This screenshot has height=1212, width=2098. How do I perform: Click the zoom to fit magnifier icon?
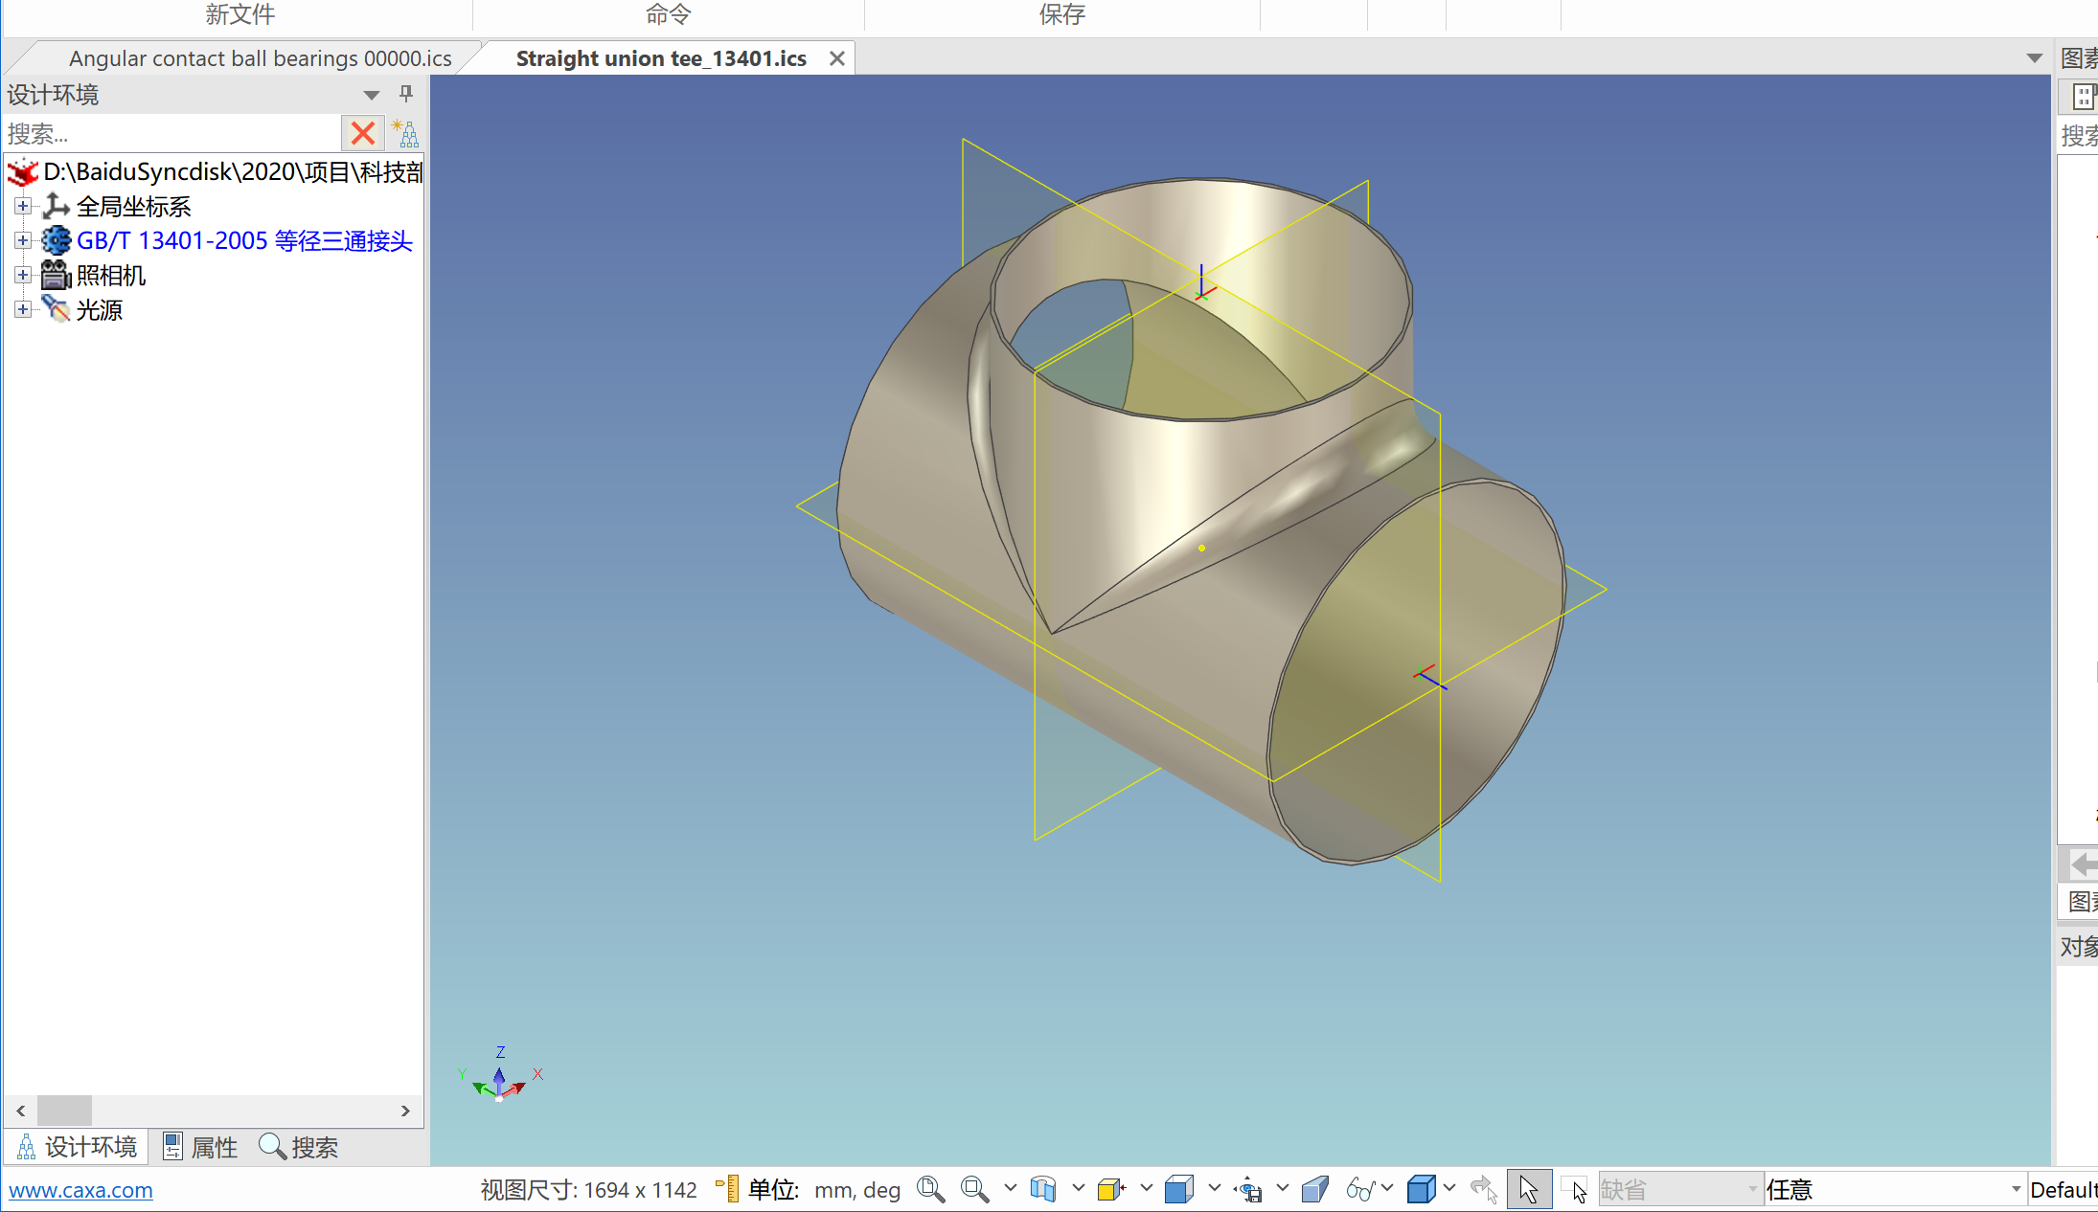pos(930,1189)
